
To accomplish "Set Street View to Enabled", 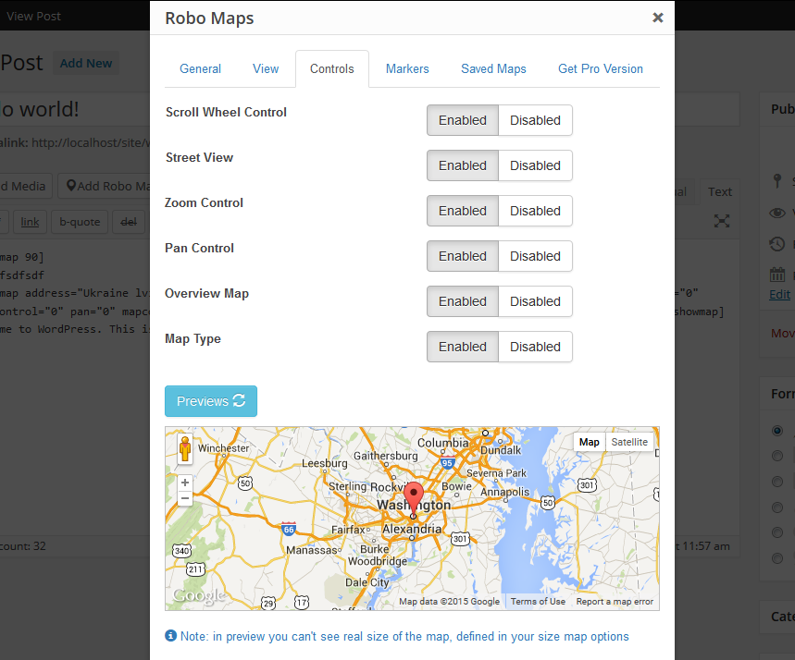I will point(463,165).
